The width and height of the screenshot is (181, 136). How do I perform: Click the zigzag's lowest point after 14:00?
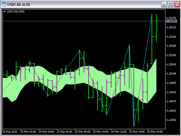pyautogui.click(x=134, y=126)
